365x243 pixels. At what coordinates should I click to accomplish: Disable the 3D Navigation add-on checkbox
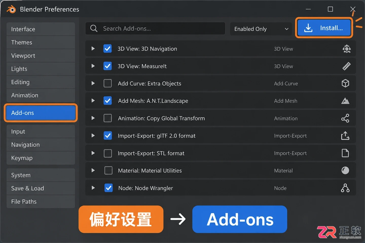[x=107, y=49]
